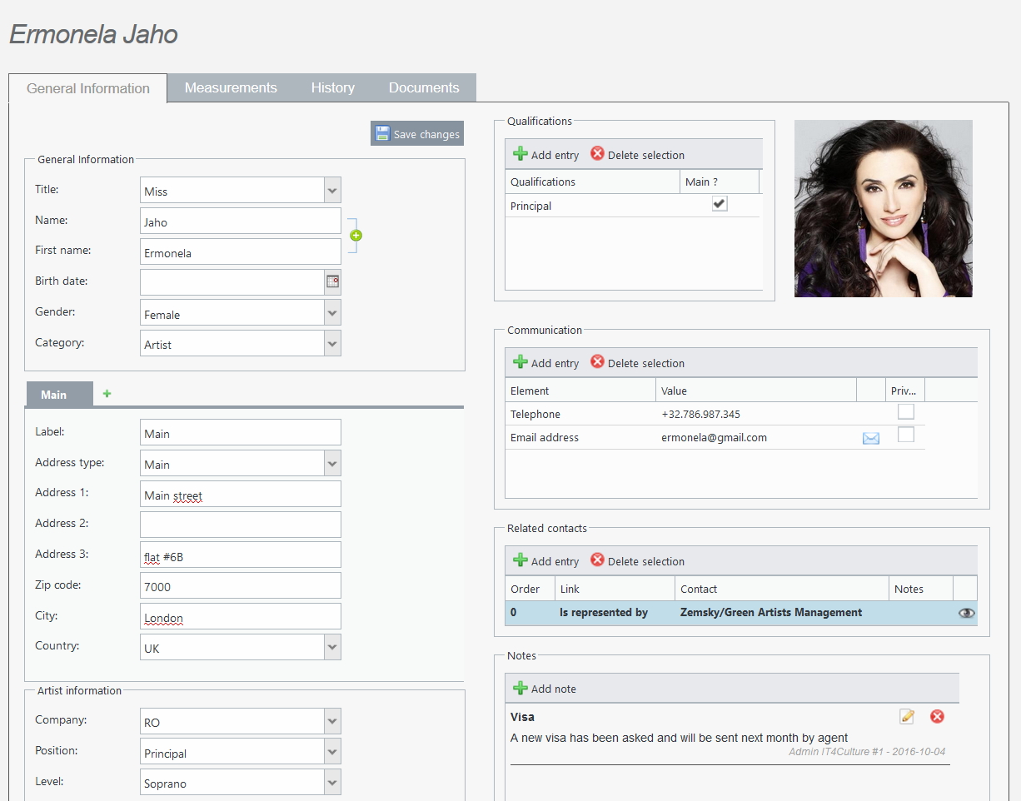Click the Contact column header
Screen dimensions: 1021x801
[x=781, y=589]
